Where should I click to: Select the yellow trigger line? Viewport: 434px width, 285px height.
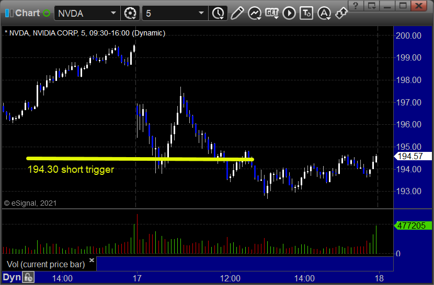coord(140,159)
